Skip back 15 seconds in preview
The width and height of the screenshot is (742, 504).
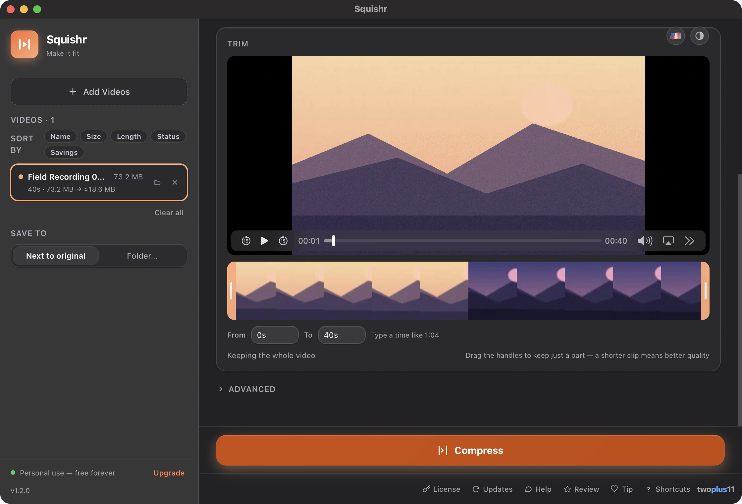tap(246, 241)
